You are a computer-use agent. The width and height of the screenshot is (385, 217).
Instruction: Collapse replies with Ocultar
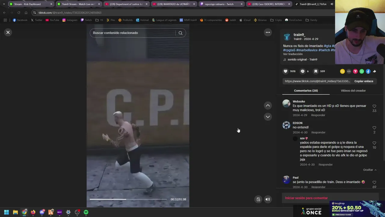[370, 170]
